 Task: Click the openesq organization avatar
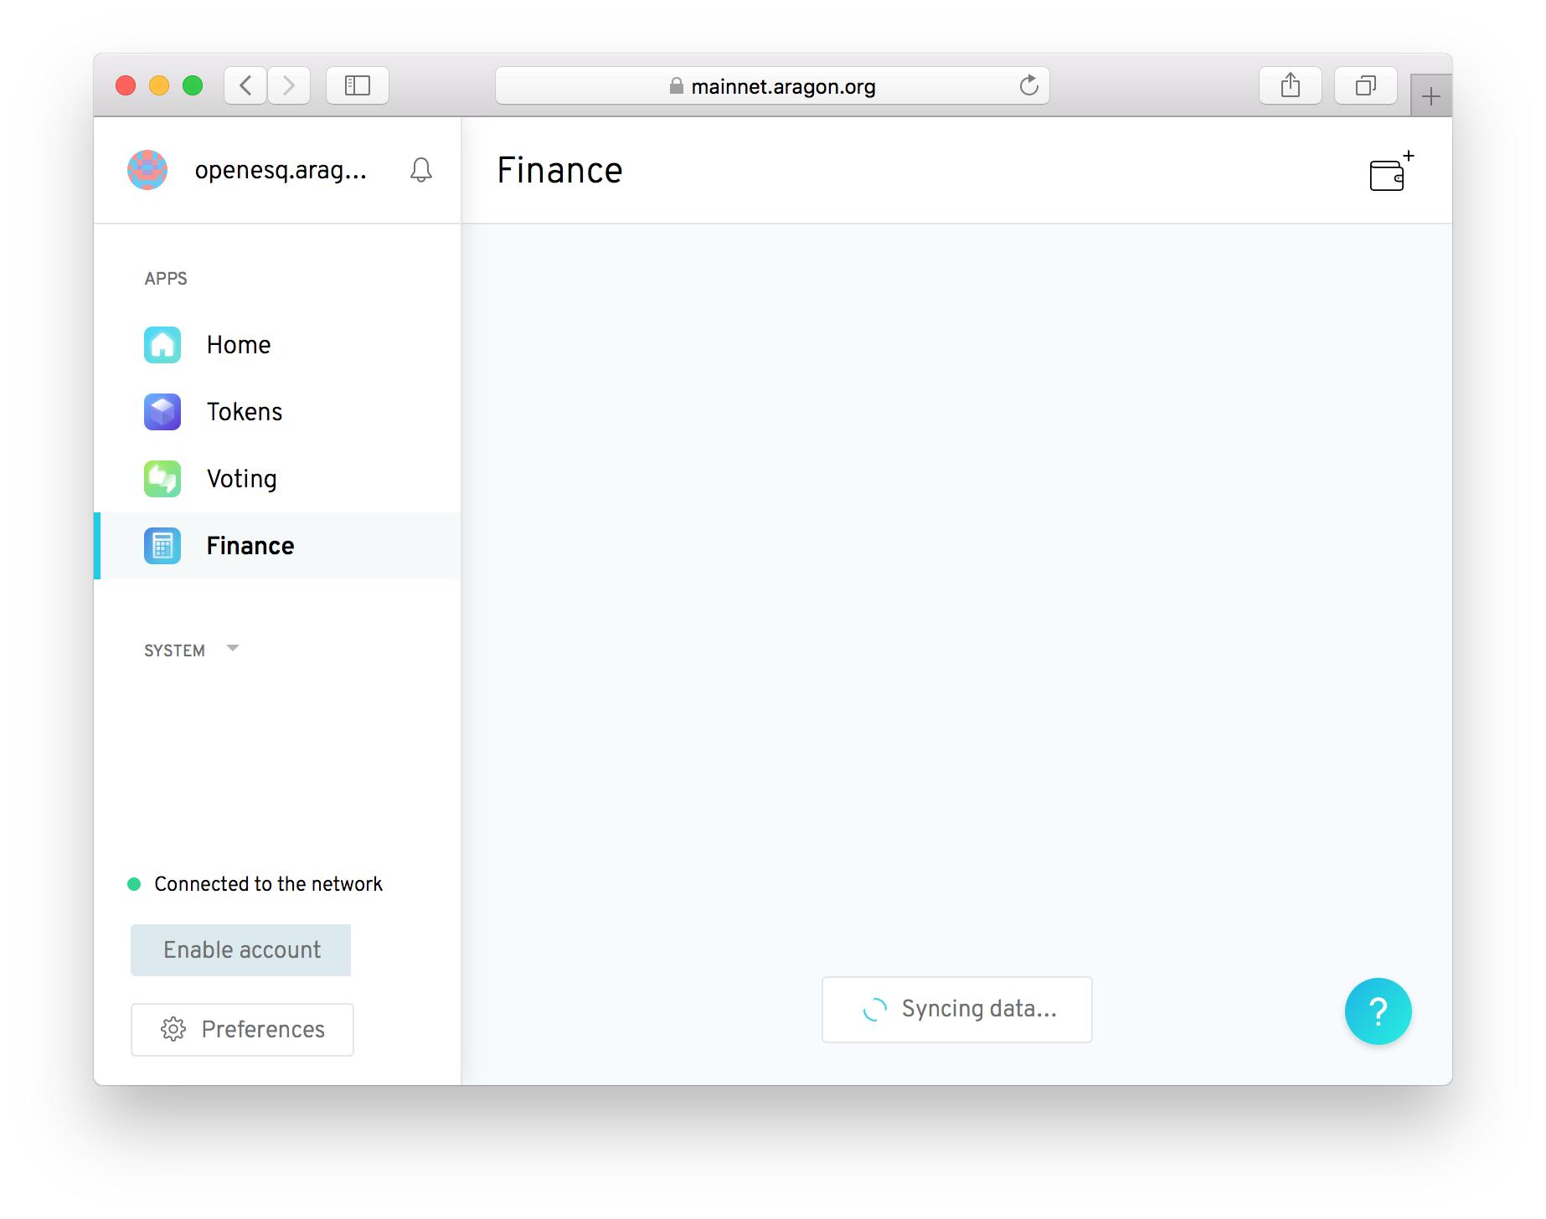coord(147,170)
